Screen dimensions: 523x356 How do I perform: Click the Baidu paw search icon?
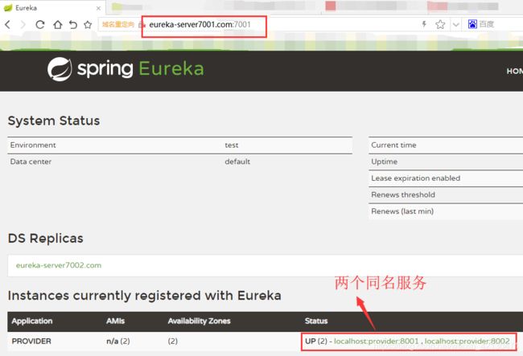click(x=472, y=24)
